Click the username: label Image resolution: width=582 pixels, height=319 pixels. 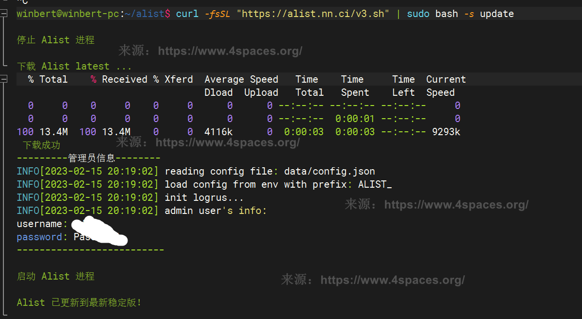coord(42,224)
